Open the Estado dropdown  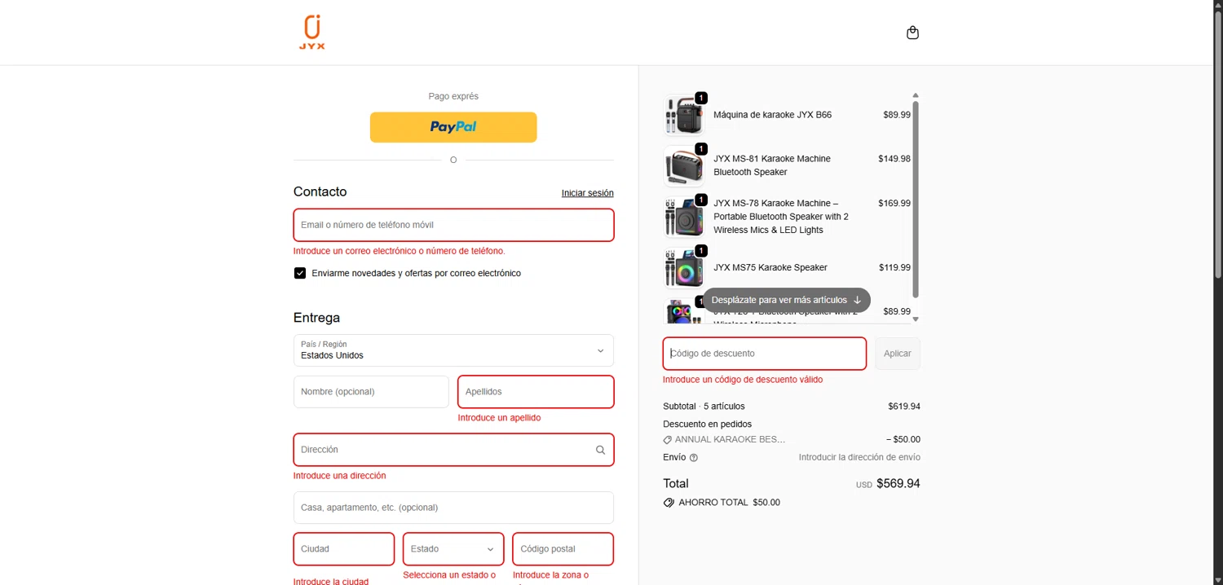pos(453,549)
